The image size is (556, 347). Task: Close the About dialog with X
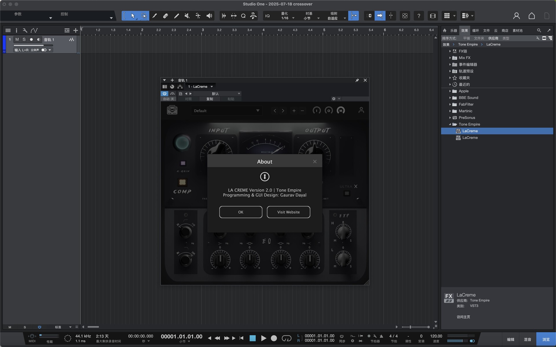coord(315,162)
